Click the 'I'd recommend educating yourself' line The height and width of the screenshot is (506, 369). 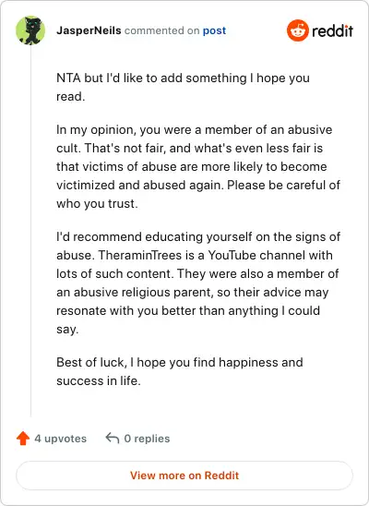pyautogui.click(x=198, y=237)
